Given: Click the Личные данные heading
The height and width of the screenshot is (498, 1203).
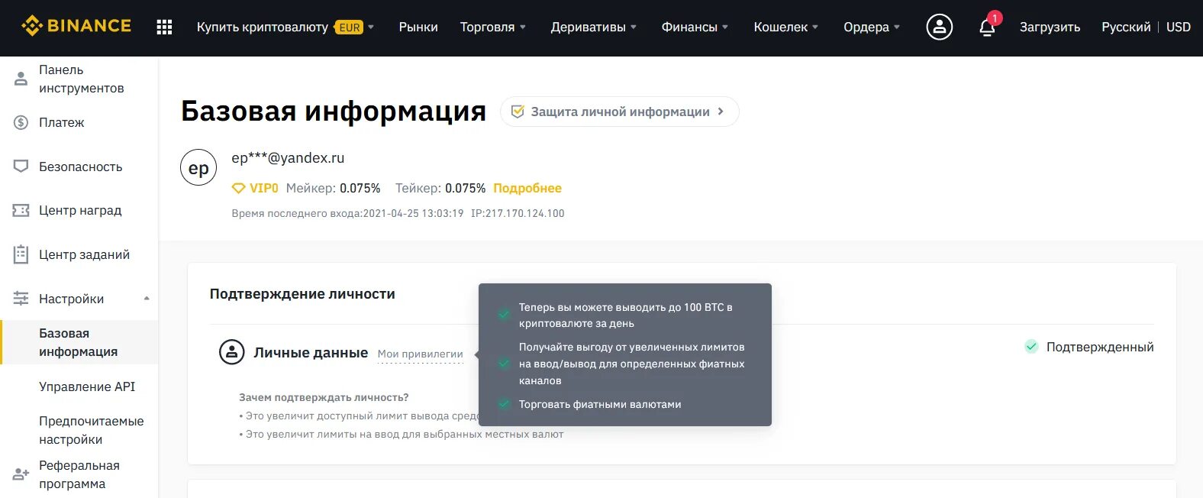Looking at the screenshot, I should tap(311, 353).
